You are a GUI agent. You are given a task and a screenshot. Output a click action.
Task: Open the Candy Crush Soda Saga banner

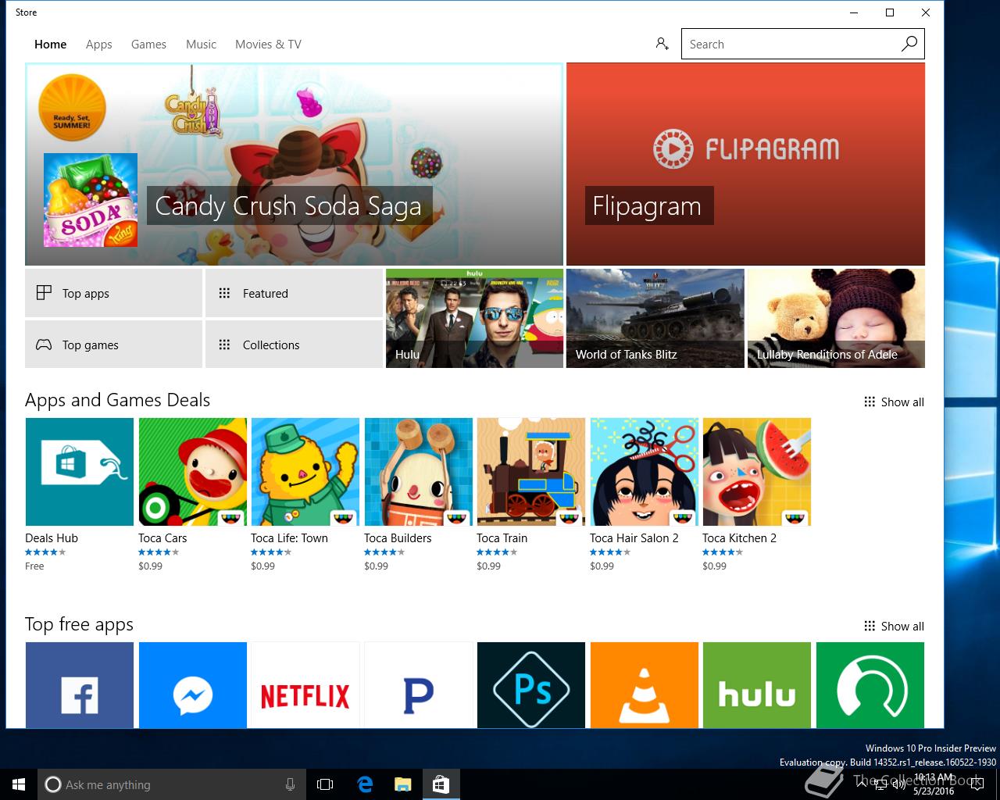(x=294, y=164)
